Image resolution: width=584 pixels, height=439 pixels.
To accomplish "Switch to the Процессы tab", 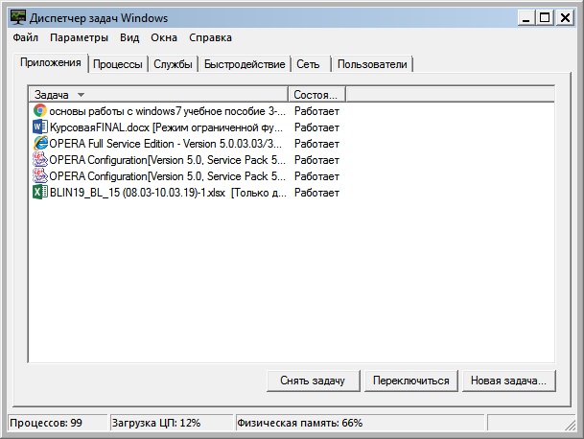I will click(118, 64).
